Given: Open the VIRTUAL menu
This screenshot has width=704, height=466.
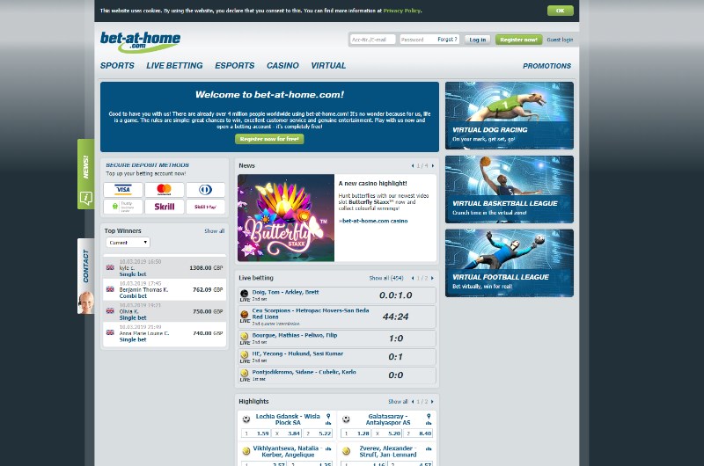Looking at the screenshot, I should point(328,65).
